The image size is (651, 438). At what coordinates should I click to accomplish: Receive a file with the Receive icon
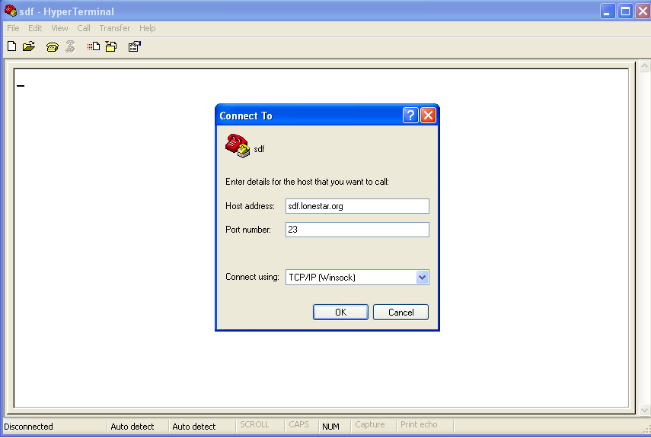pos(110,46)
